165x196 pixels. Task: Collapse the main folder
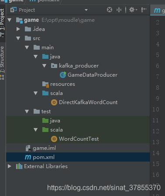[27, 47]
